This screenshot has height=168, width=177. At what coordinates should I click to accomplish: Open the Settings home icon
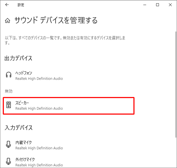(x=7, y=21)
